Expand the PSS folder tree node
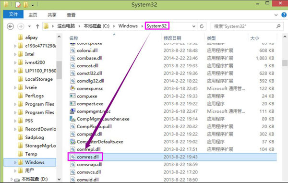Viewport: 288px width, 183px height. pos(15,121)
